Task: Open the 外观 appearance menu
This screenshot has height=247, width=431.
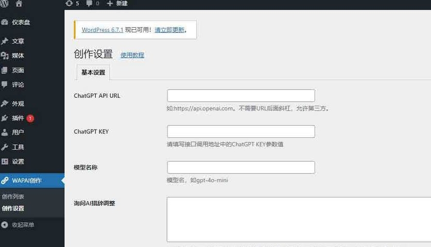Action: tap(18, 103)
